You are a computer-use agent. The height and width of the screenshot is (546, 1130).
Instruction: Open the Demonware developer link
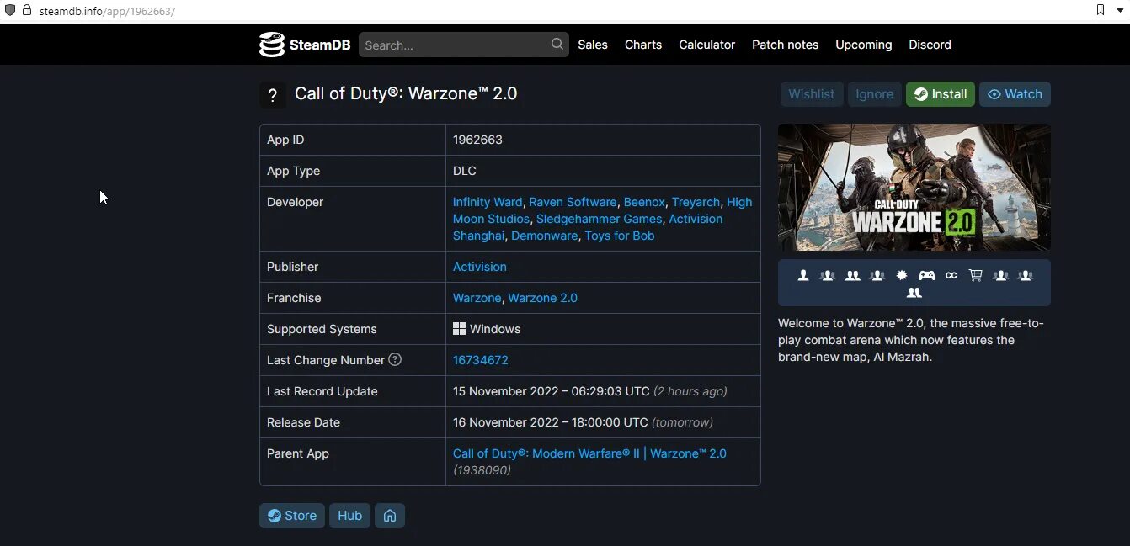tap(545, 236)
